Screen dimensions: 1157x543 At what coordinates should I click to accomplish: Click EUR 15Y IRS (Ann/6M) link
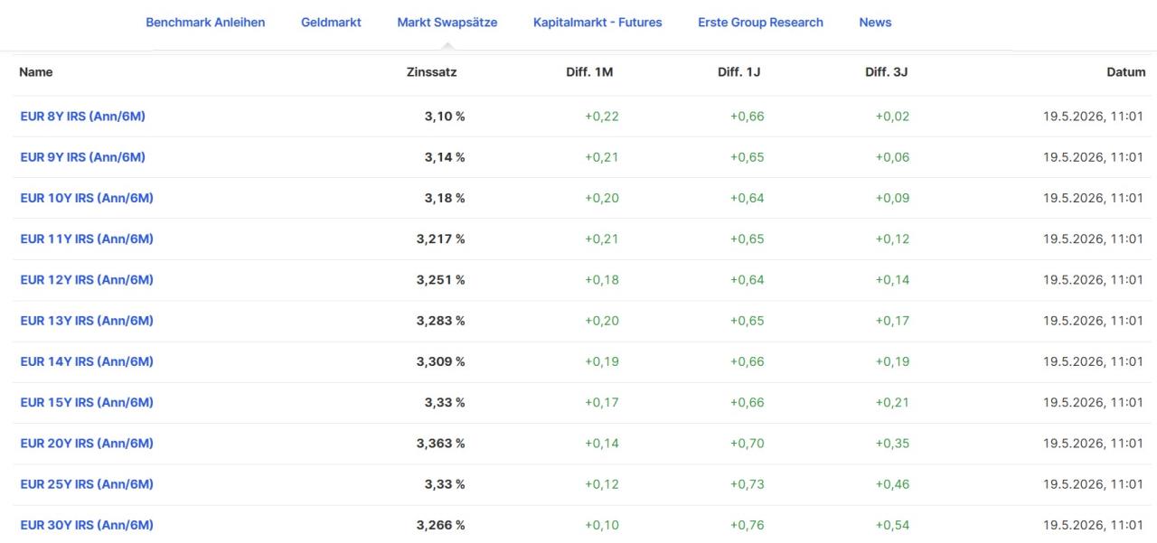[x=87, y=402]
